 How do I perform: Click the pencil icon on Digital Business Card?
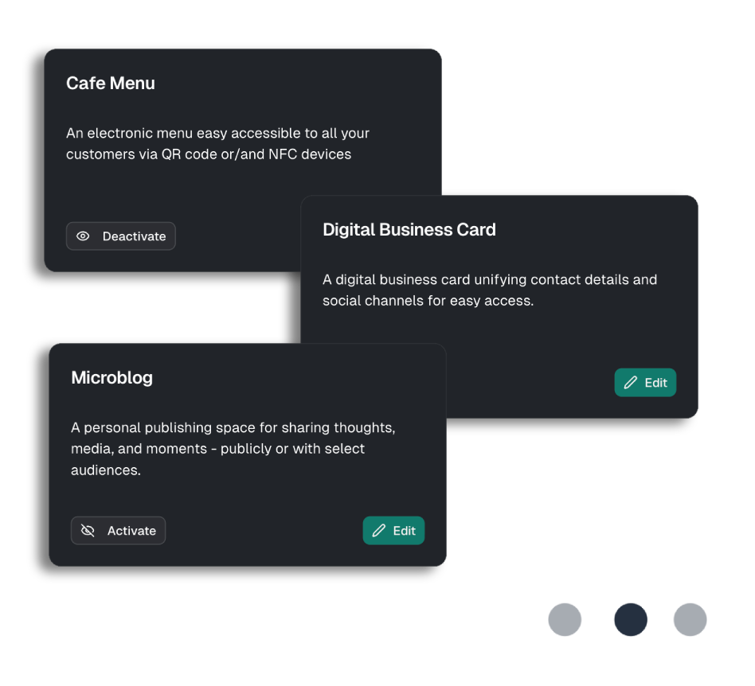(x=631, y=383)
